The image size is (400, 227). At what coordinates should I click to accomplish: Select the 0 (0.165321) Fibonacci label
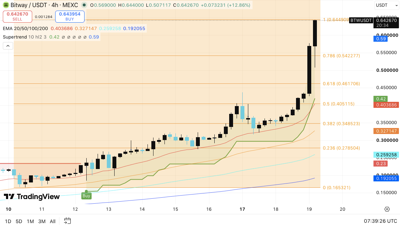coord(337,188)
